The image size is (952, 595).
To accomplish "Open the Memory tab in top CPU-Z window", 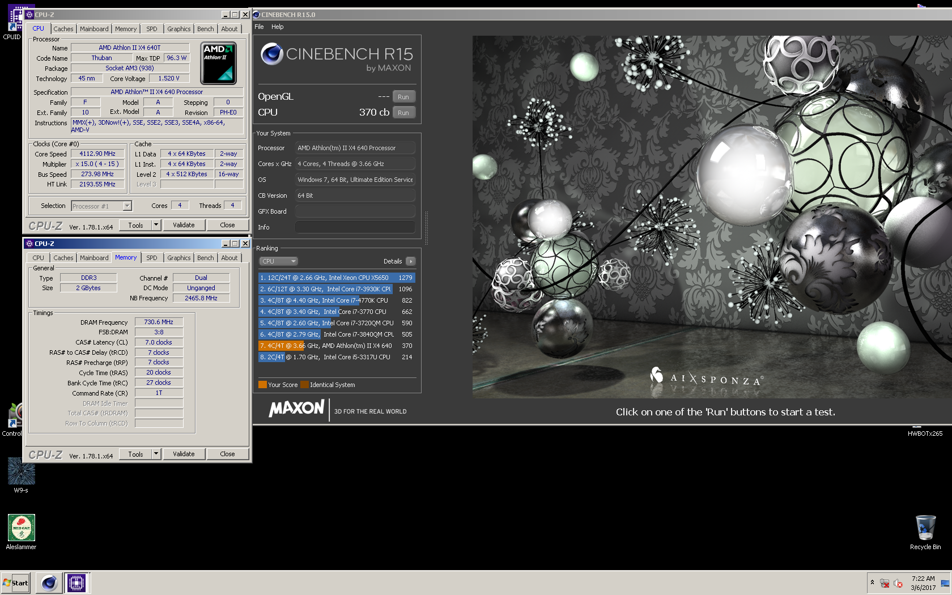I will [126, 29].
